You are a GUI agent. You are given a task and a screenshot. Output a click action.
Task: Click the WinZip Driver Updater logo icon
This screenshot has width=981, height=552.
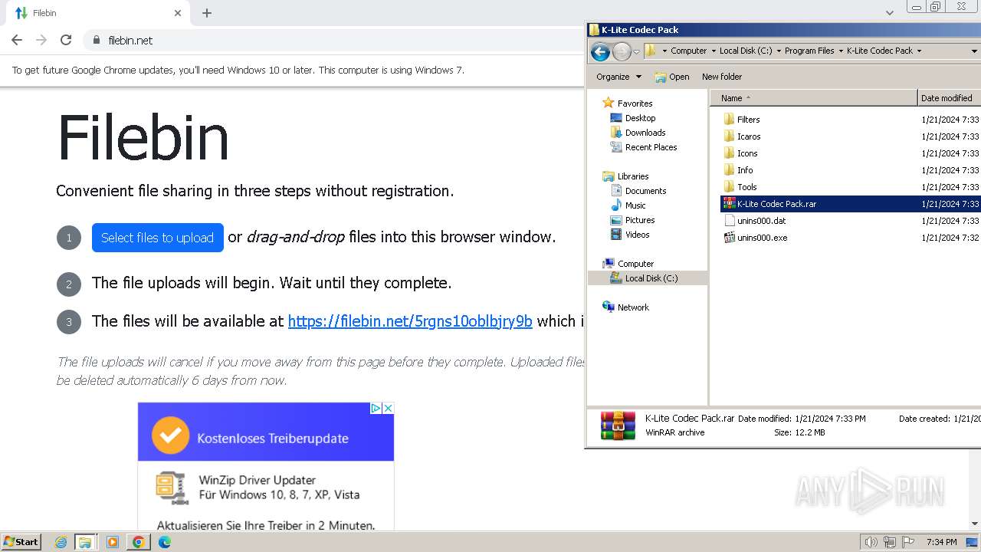[x=172, y=487]
